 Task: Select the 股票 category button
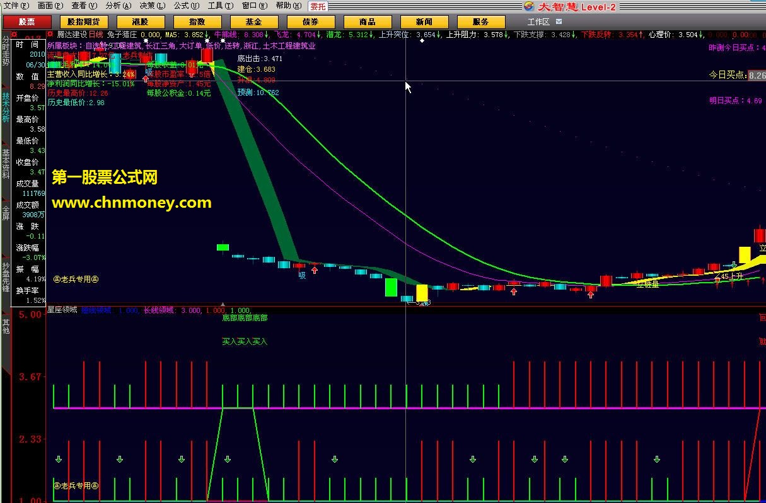[x=27, y=22]
